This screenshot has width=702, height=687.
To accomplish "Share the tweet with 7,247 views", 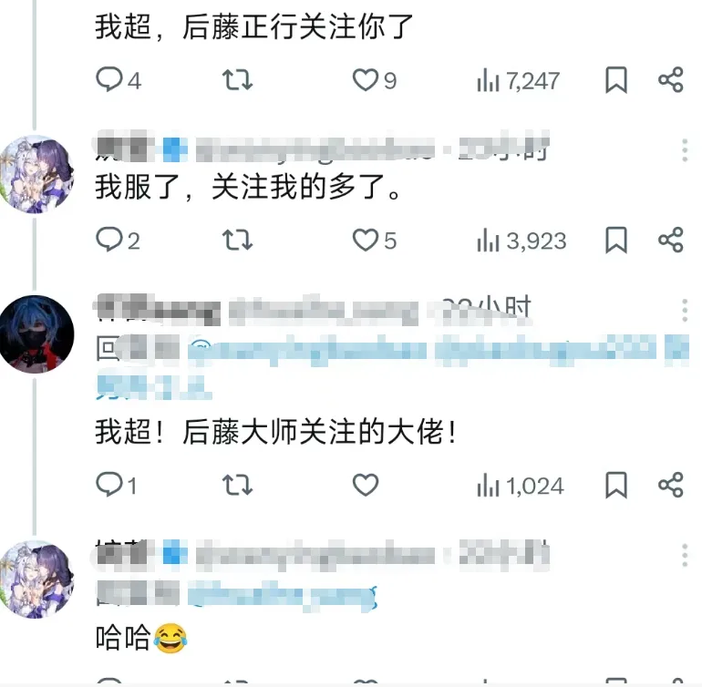I will [x=671, y=80].
